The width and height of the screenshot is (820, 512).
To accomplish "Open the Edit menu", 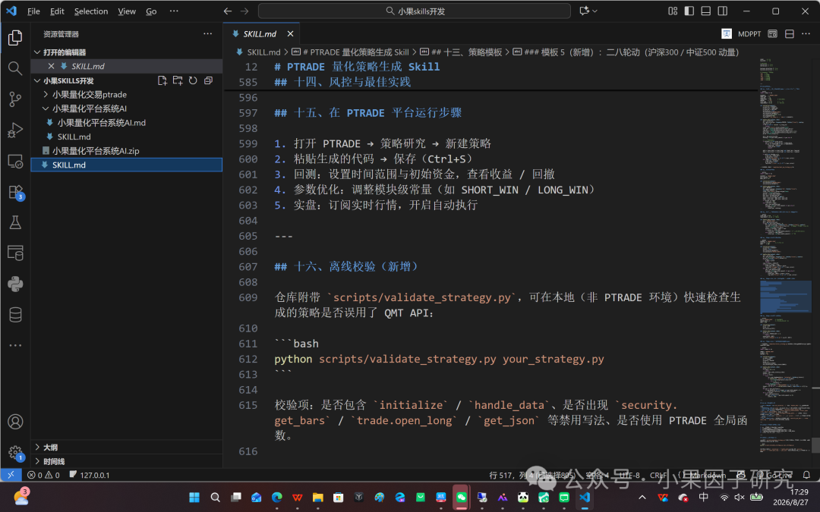I will [57, 11].
